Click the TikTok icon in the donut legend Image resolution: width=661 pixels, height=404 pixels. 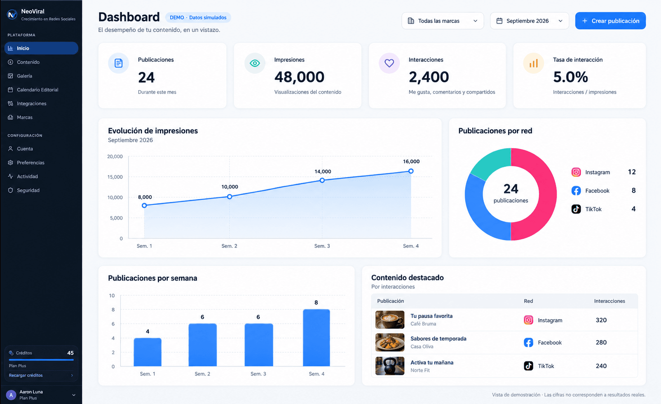click(x=576, y=209)
